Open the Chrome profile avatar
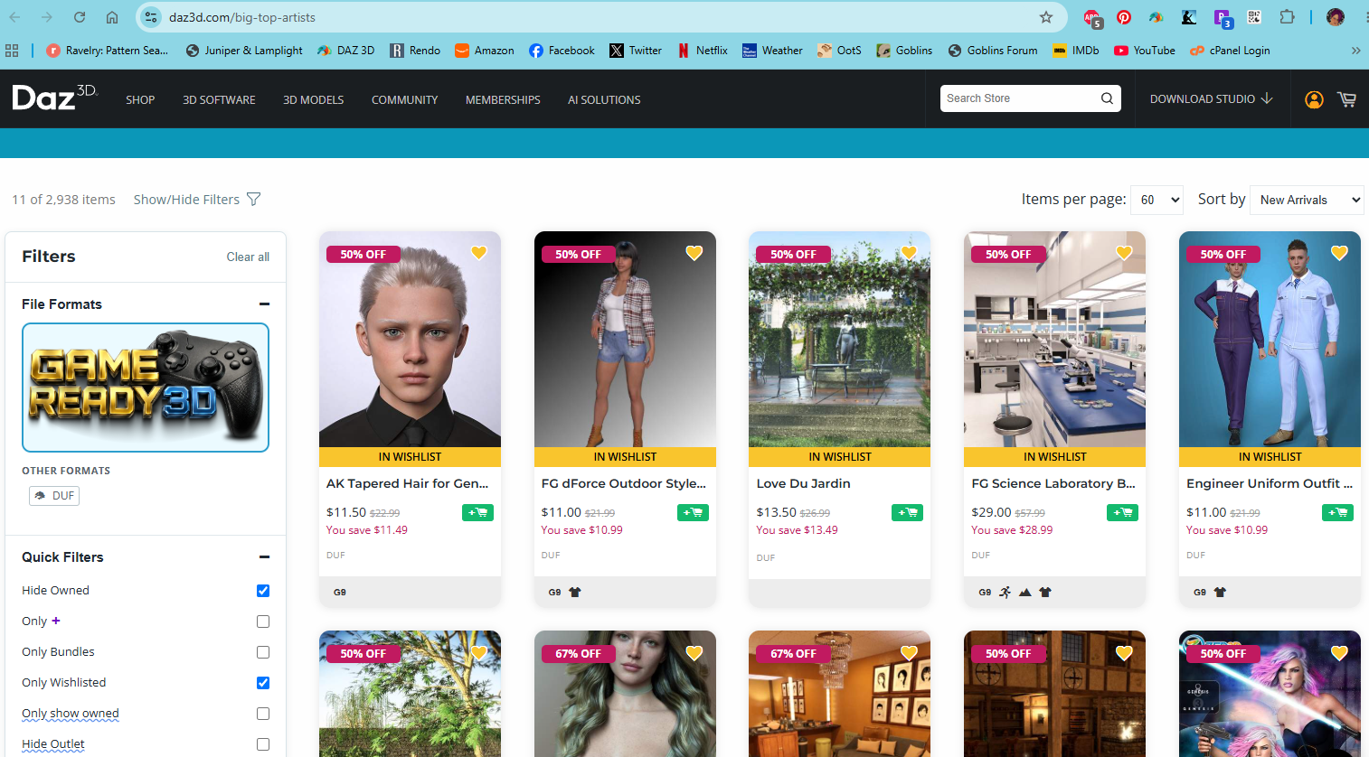This screenshot has width=1369, height=757. 1336,17
